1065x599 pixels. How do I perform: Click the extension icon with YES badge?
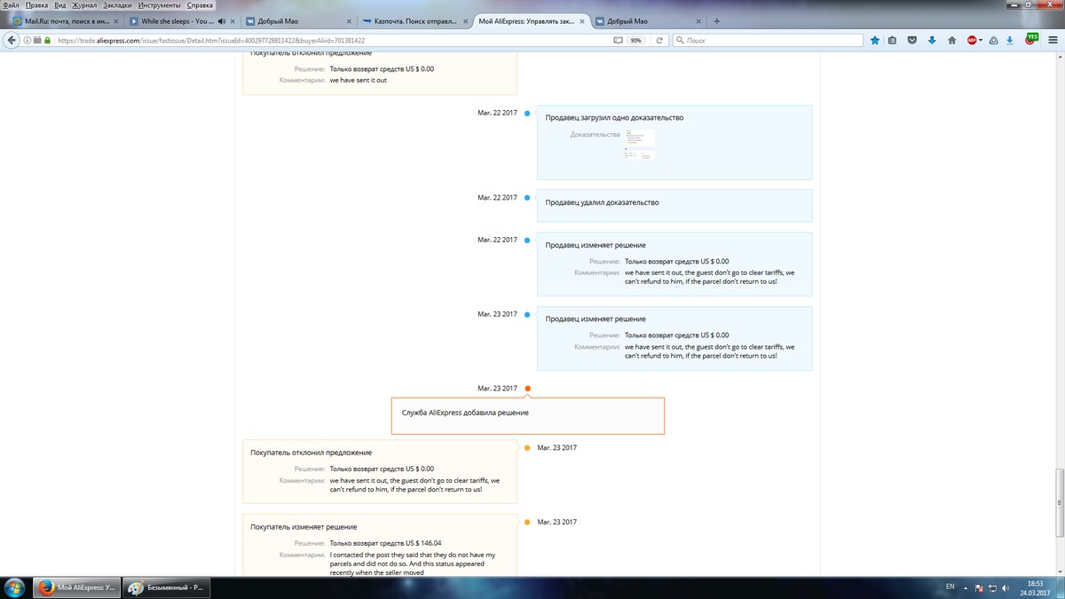[1031, 39]
